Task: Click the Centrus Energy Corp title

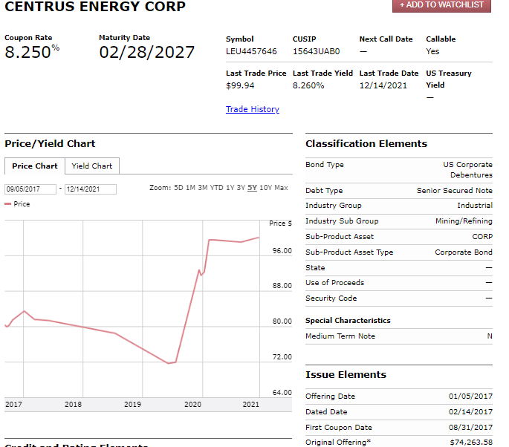Action: pyautogui.click(x=95, y=6)
